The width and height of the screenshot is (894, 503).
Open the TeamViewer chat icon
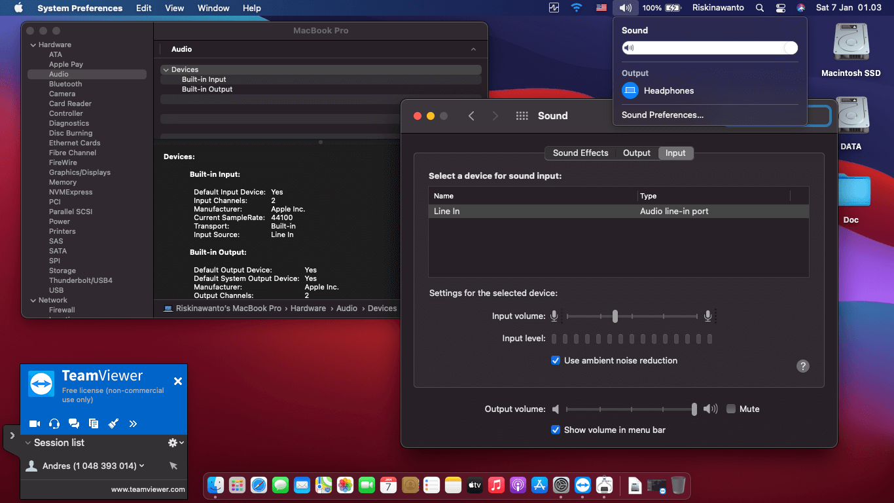pyautogui.click(x=74, y=424)
